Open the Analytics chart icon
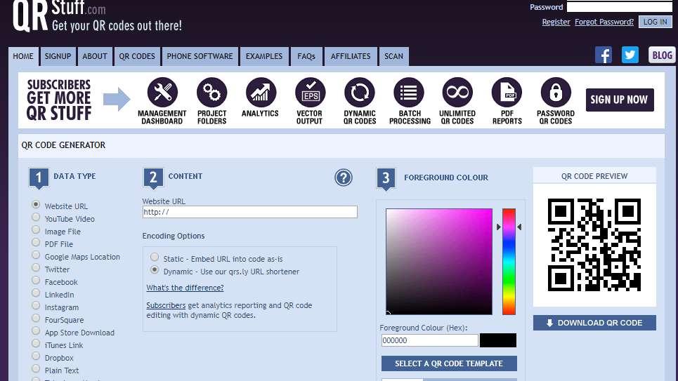This screenshot has height=381, width=678. pos(261,92)
